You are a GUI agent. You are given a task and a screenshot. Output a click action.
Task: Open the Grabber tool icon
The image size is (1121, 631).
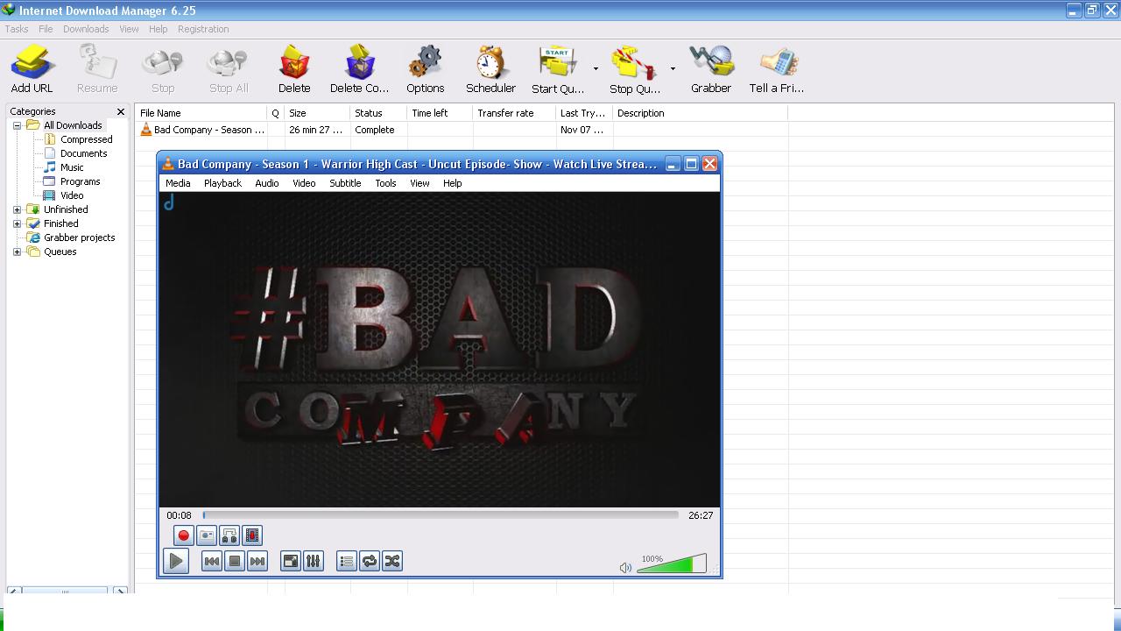click(711, 63)
